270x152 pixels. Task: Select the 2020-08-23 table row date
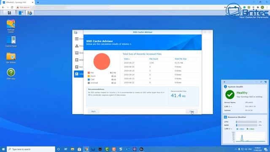(x=129, y=79)
